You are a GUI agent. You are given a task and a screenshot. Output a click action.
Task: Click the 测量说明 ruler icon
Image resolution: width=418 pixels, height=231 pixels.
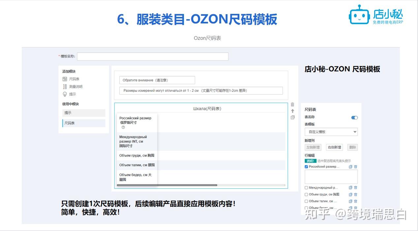pos(65,87)
